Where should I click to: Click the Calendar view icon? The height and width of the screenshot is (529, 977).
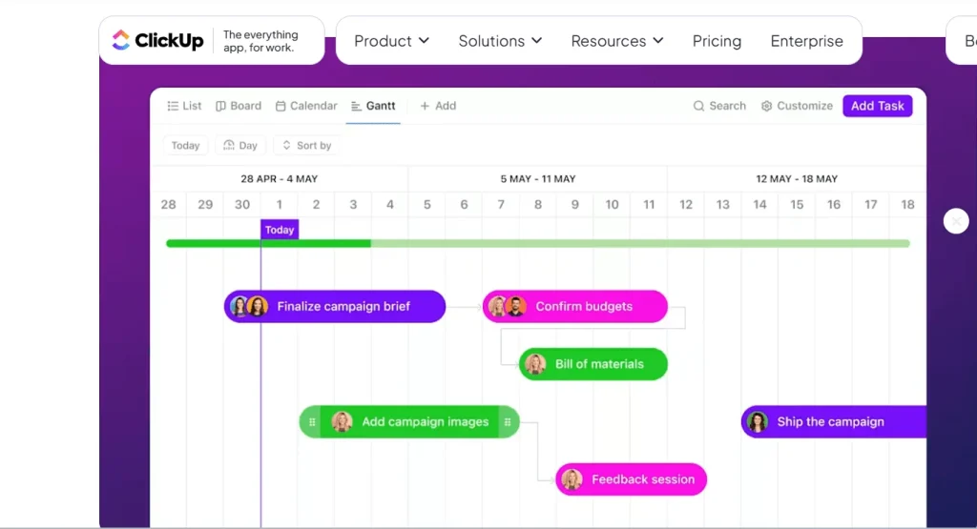[281, 106]
